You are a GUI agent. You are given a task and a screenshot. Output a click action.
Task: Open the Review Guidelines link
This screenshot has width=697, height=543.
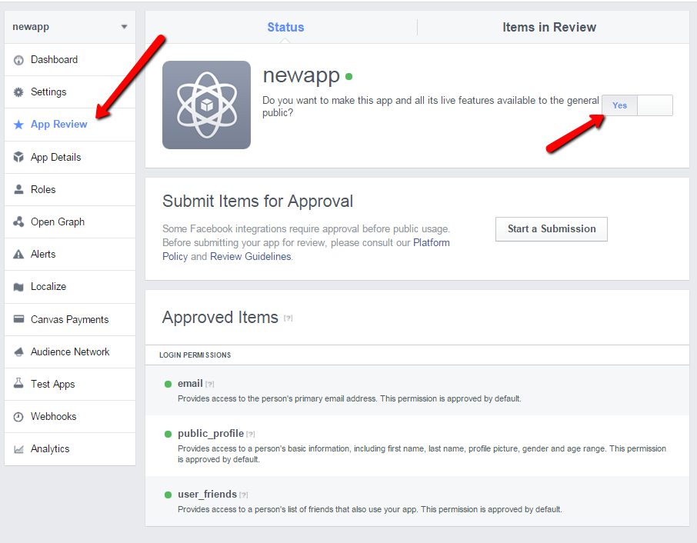point(250,256)
